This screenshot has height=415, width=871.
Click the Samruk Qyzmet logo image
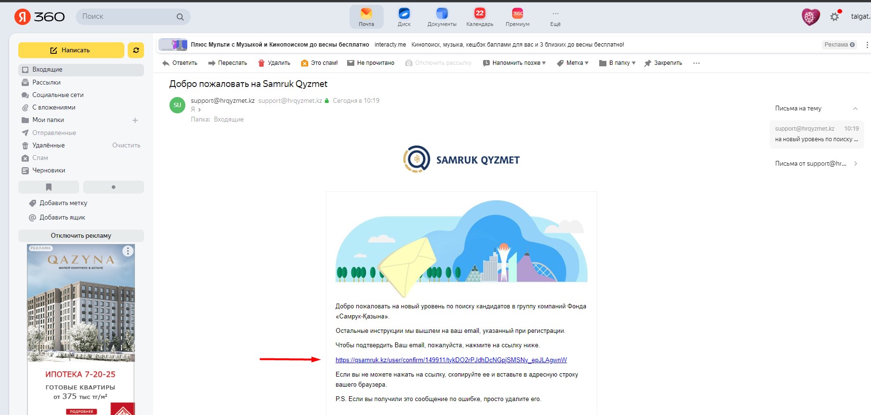coord(461,159)
